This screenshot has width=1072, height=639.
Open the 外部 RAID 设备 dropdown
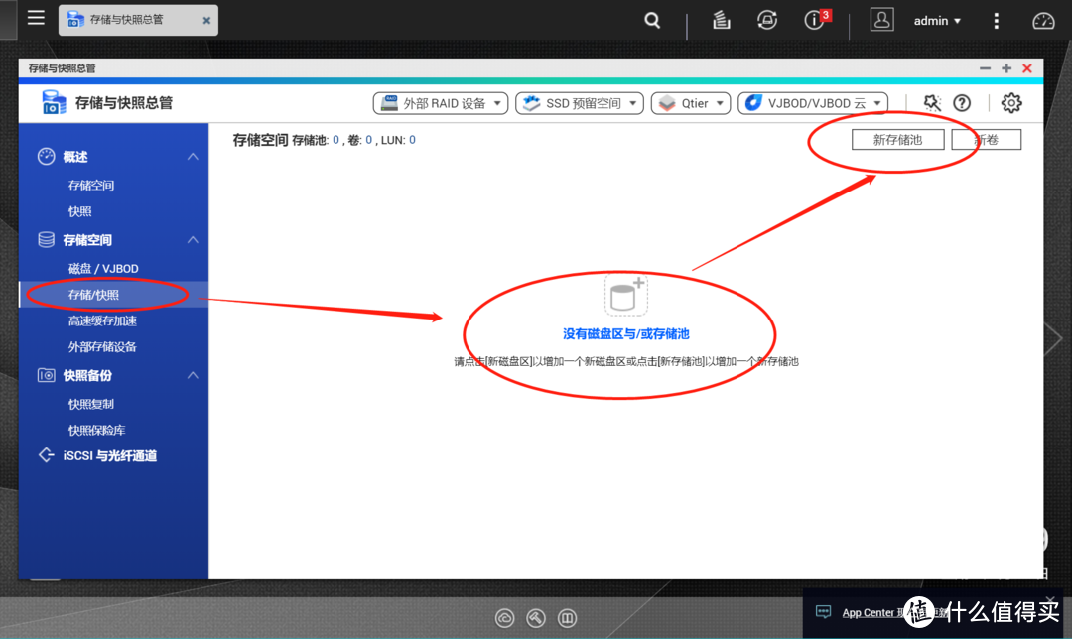pyautogui.click(x=440, y=102)
